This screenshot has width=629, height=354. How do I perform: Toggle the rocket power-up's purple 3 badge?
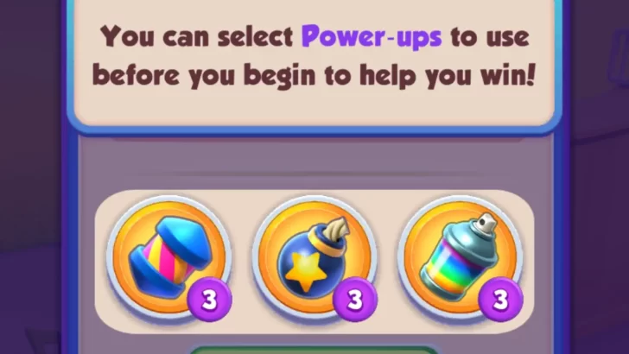coord(209,300)
